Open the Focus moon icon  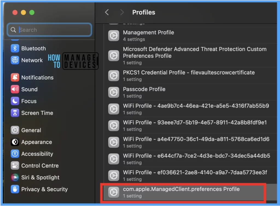coord(15,101)
